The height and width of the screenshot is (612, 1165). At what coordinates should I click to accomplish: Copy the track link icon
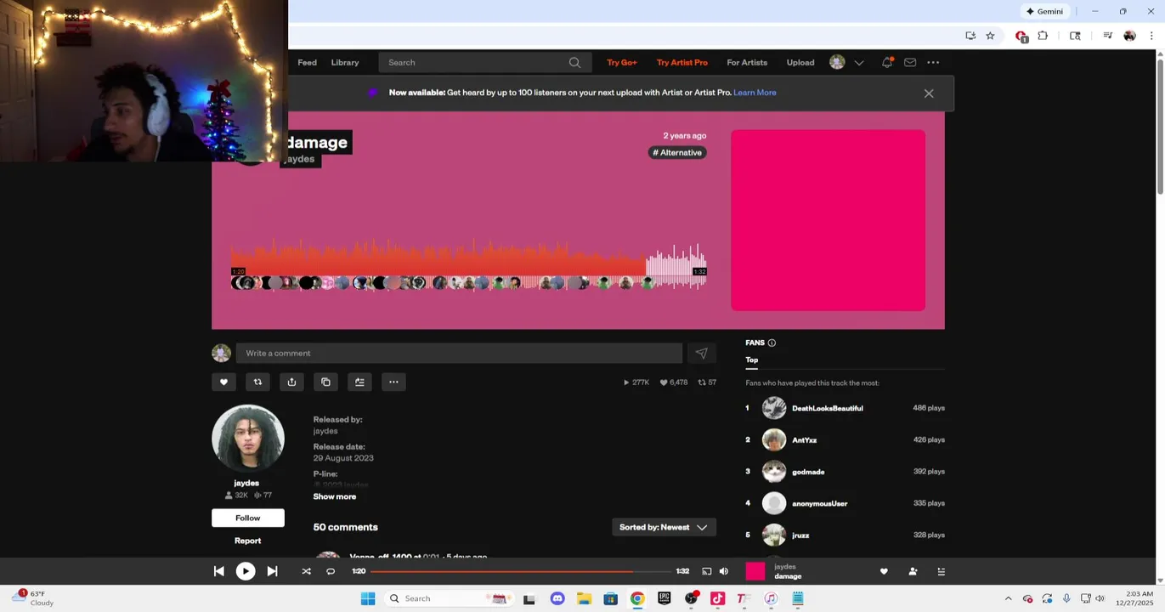(x=325, y=382)
